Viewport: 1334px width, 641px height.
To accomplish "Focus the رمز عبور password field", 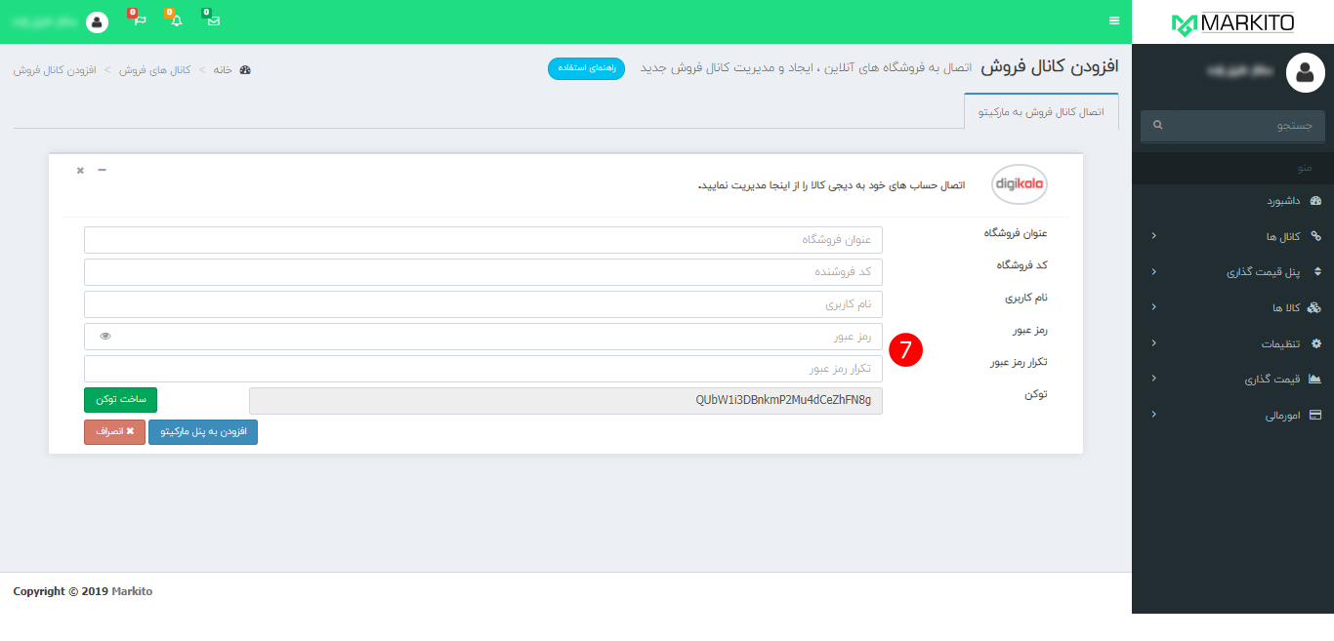I will (x=483, y=337).
